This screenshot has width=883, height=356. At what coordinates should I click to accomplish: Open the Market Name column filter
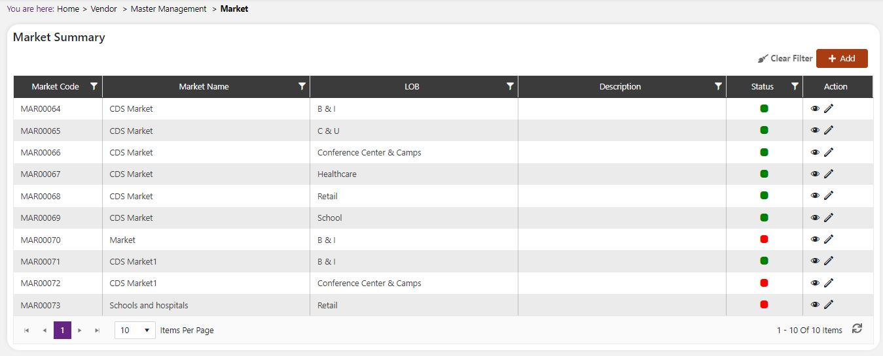(x=302, y=86)
